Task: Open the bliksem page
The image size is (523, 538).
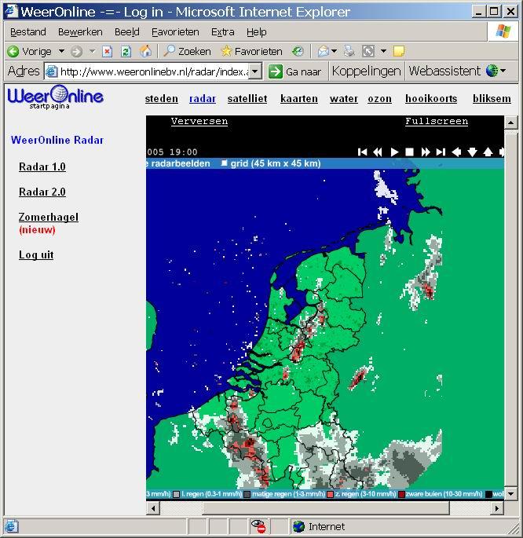Action: point(492,99)
